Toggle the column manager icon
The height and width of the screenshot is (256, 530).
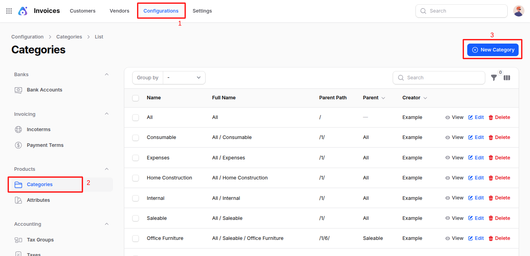coord(507,78)
